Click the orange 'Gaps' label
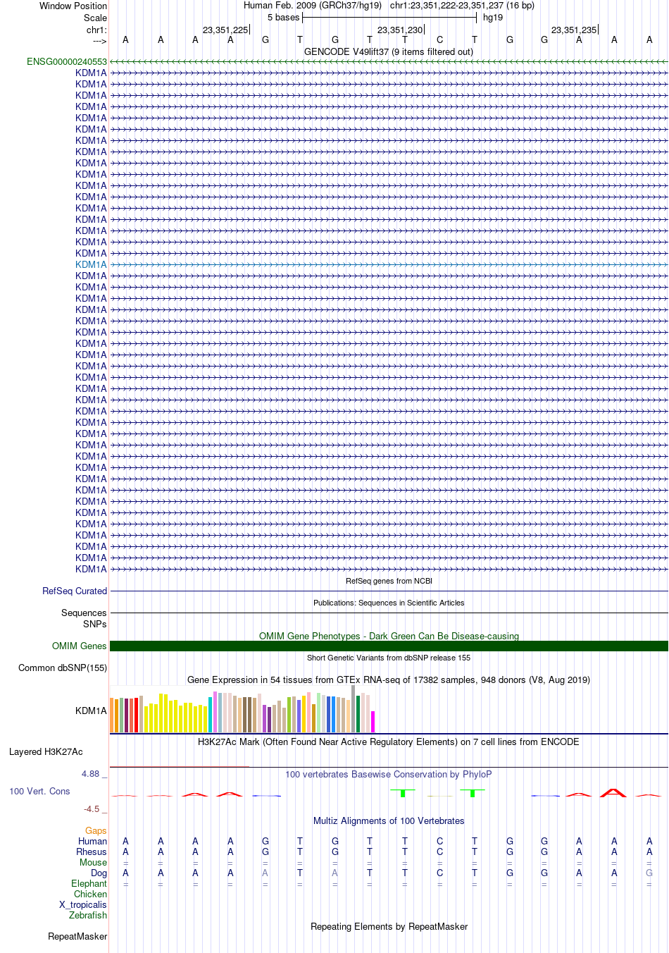Viewport: 669px width, 953px height. click(x=96, y=831)
